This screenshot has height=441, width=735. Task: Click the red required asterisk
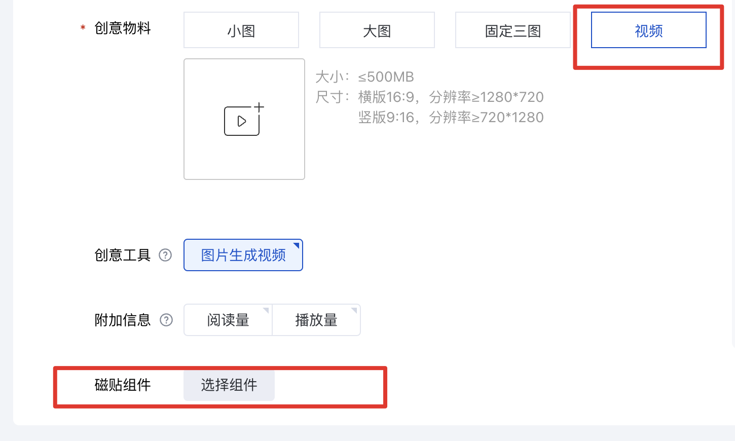tap(83, 28)
